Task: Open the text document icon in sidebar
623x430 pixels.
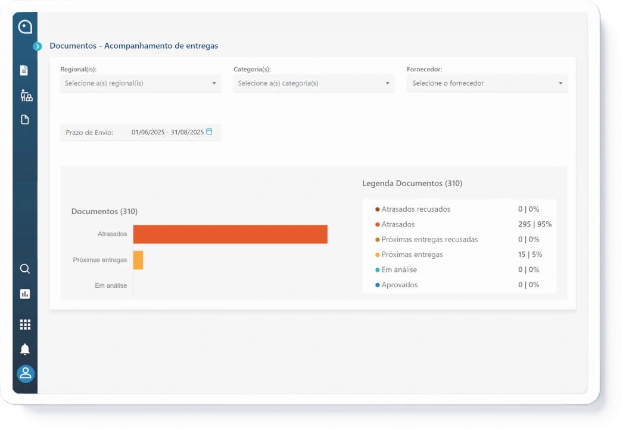Action: 24,70
